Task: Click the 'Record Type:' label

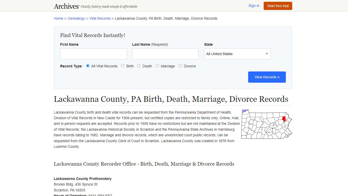Action: click(71, 66)
